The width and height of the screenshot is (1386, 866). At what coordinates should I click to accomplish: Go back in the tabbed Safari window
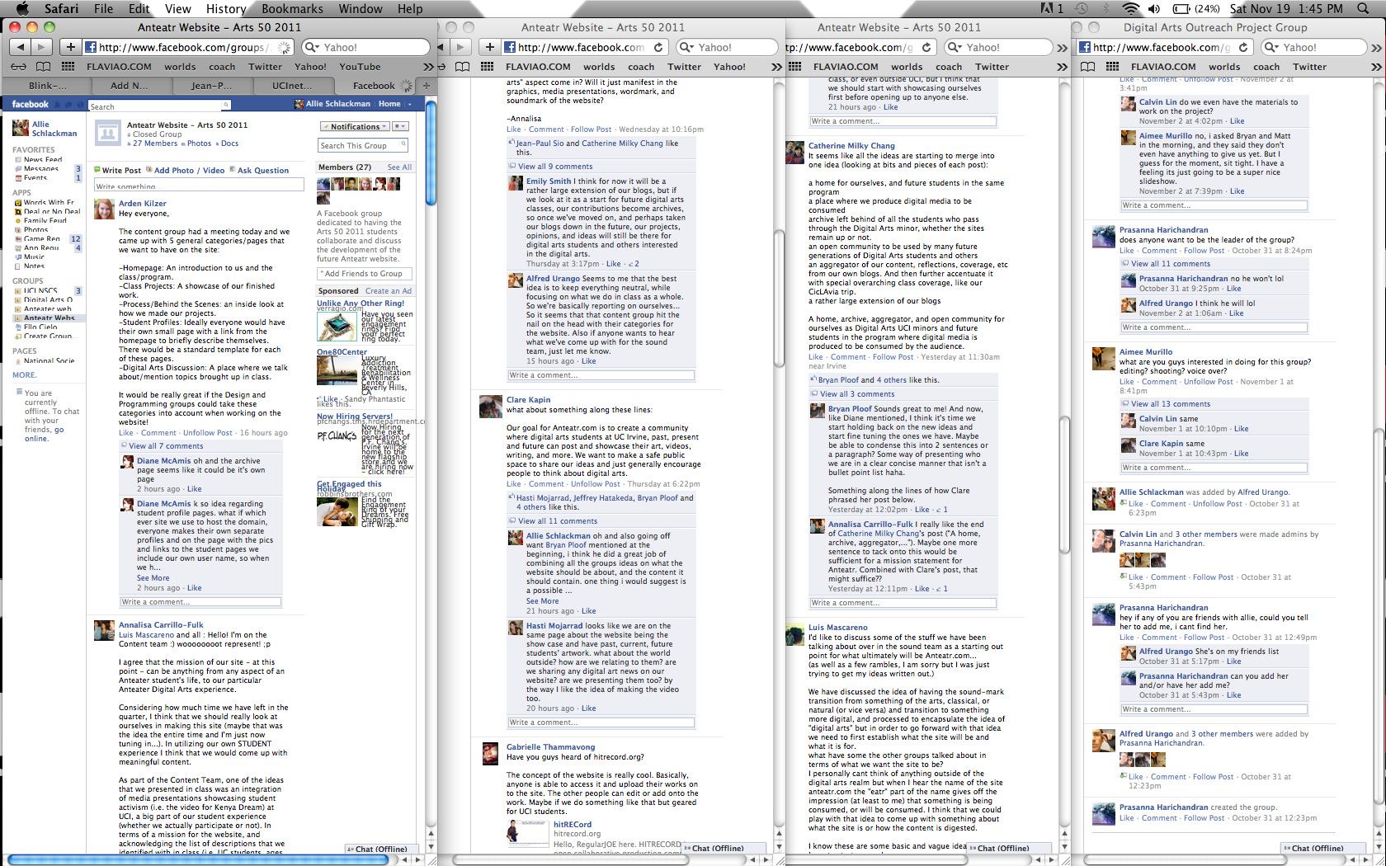coord(21,47)
